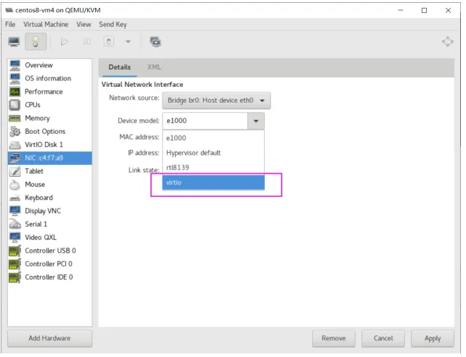
Task: Click the Memory module icon
Action: (x=15, y=118)
